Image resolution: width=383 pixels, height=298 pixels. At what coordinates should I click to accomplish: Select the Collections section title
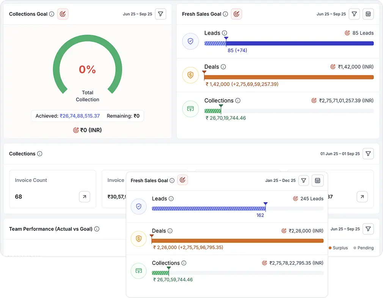[x=22, y=154]
